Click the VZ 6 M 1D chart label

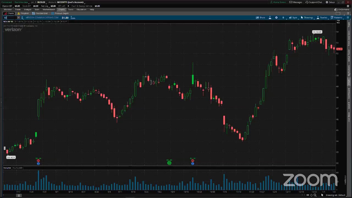pyautogui.click(x=8, y=21)
